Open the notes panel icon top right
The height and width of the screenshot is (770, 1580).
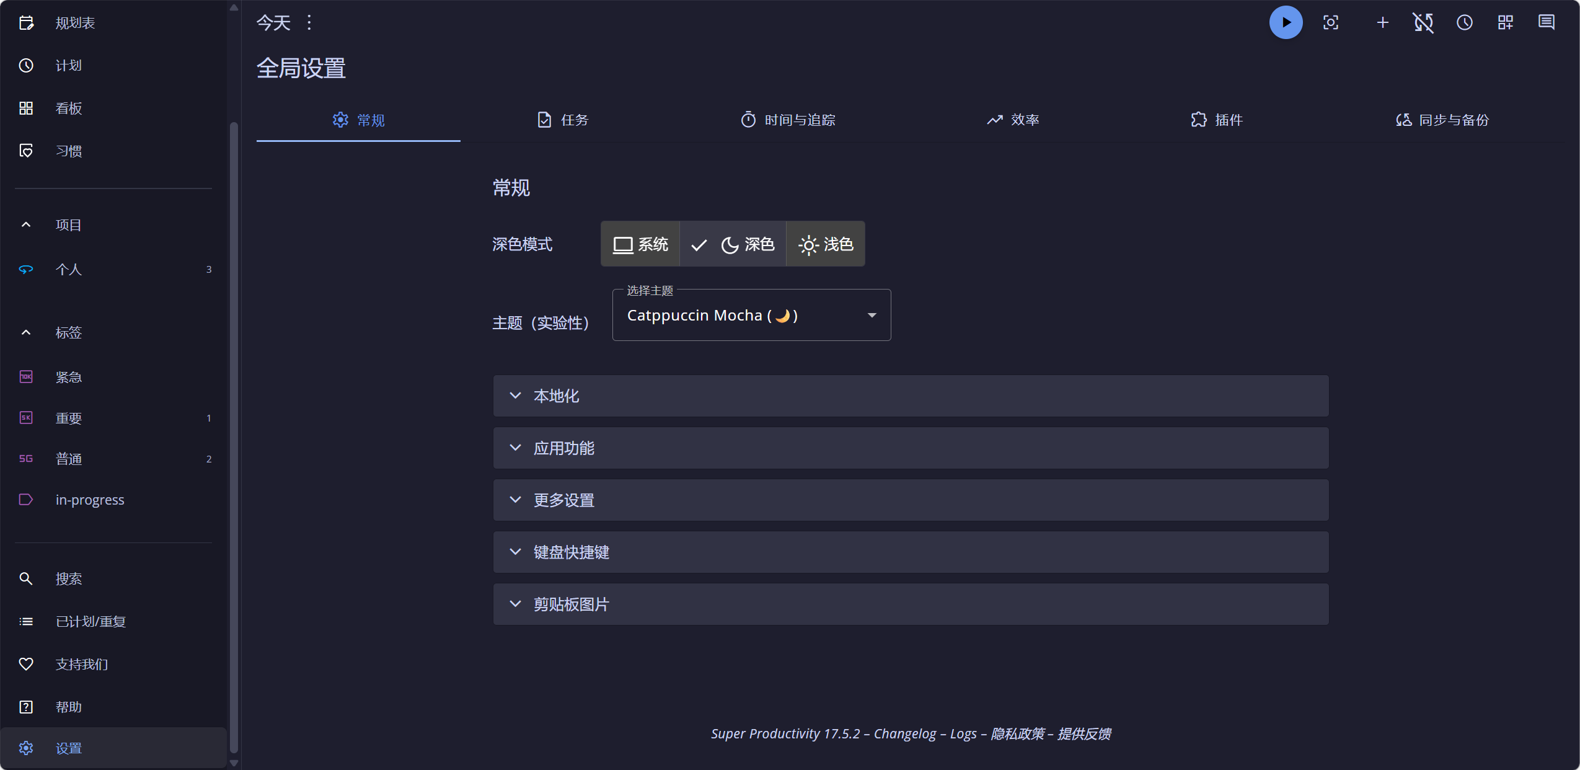1546,23
